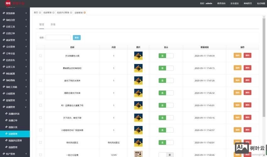
Task: Expand the 海哇工具箱 sidebar section arrow
Action: (26, 87)
